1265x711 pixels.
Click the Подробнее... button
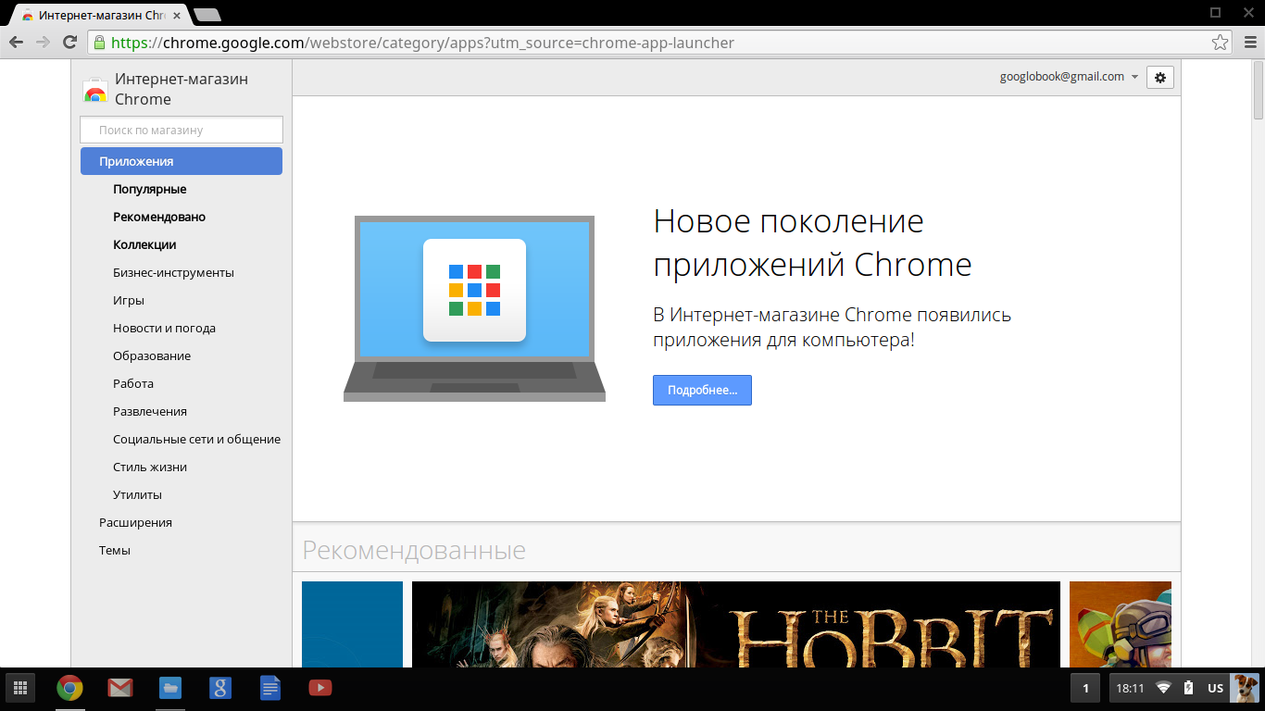pos(702,390)
